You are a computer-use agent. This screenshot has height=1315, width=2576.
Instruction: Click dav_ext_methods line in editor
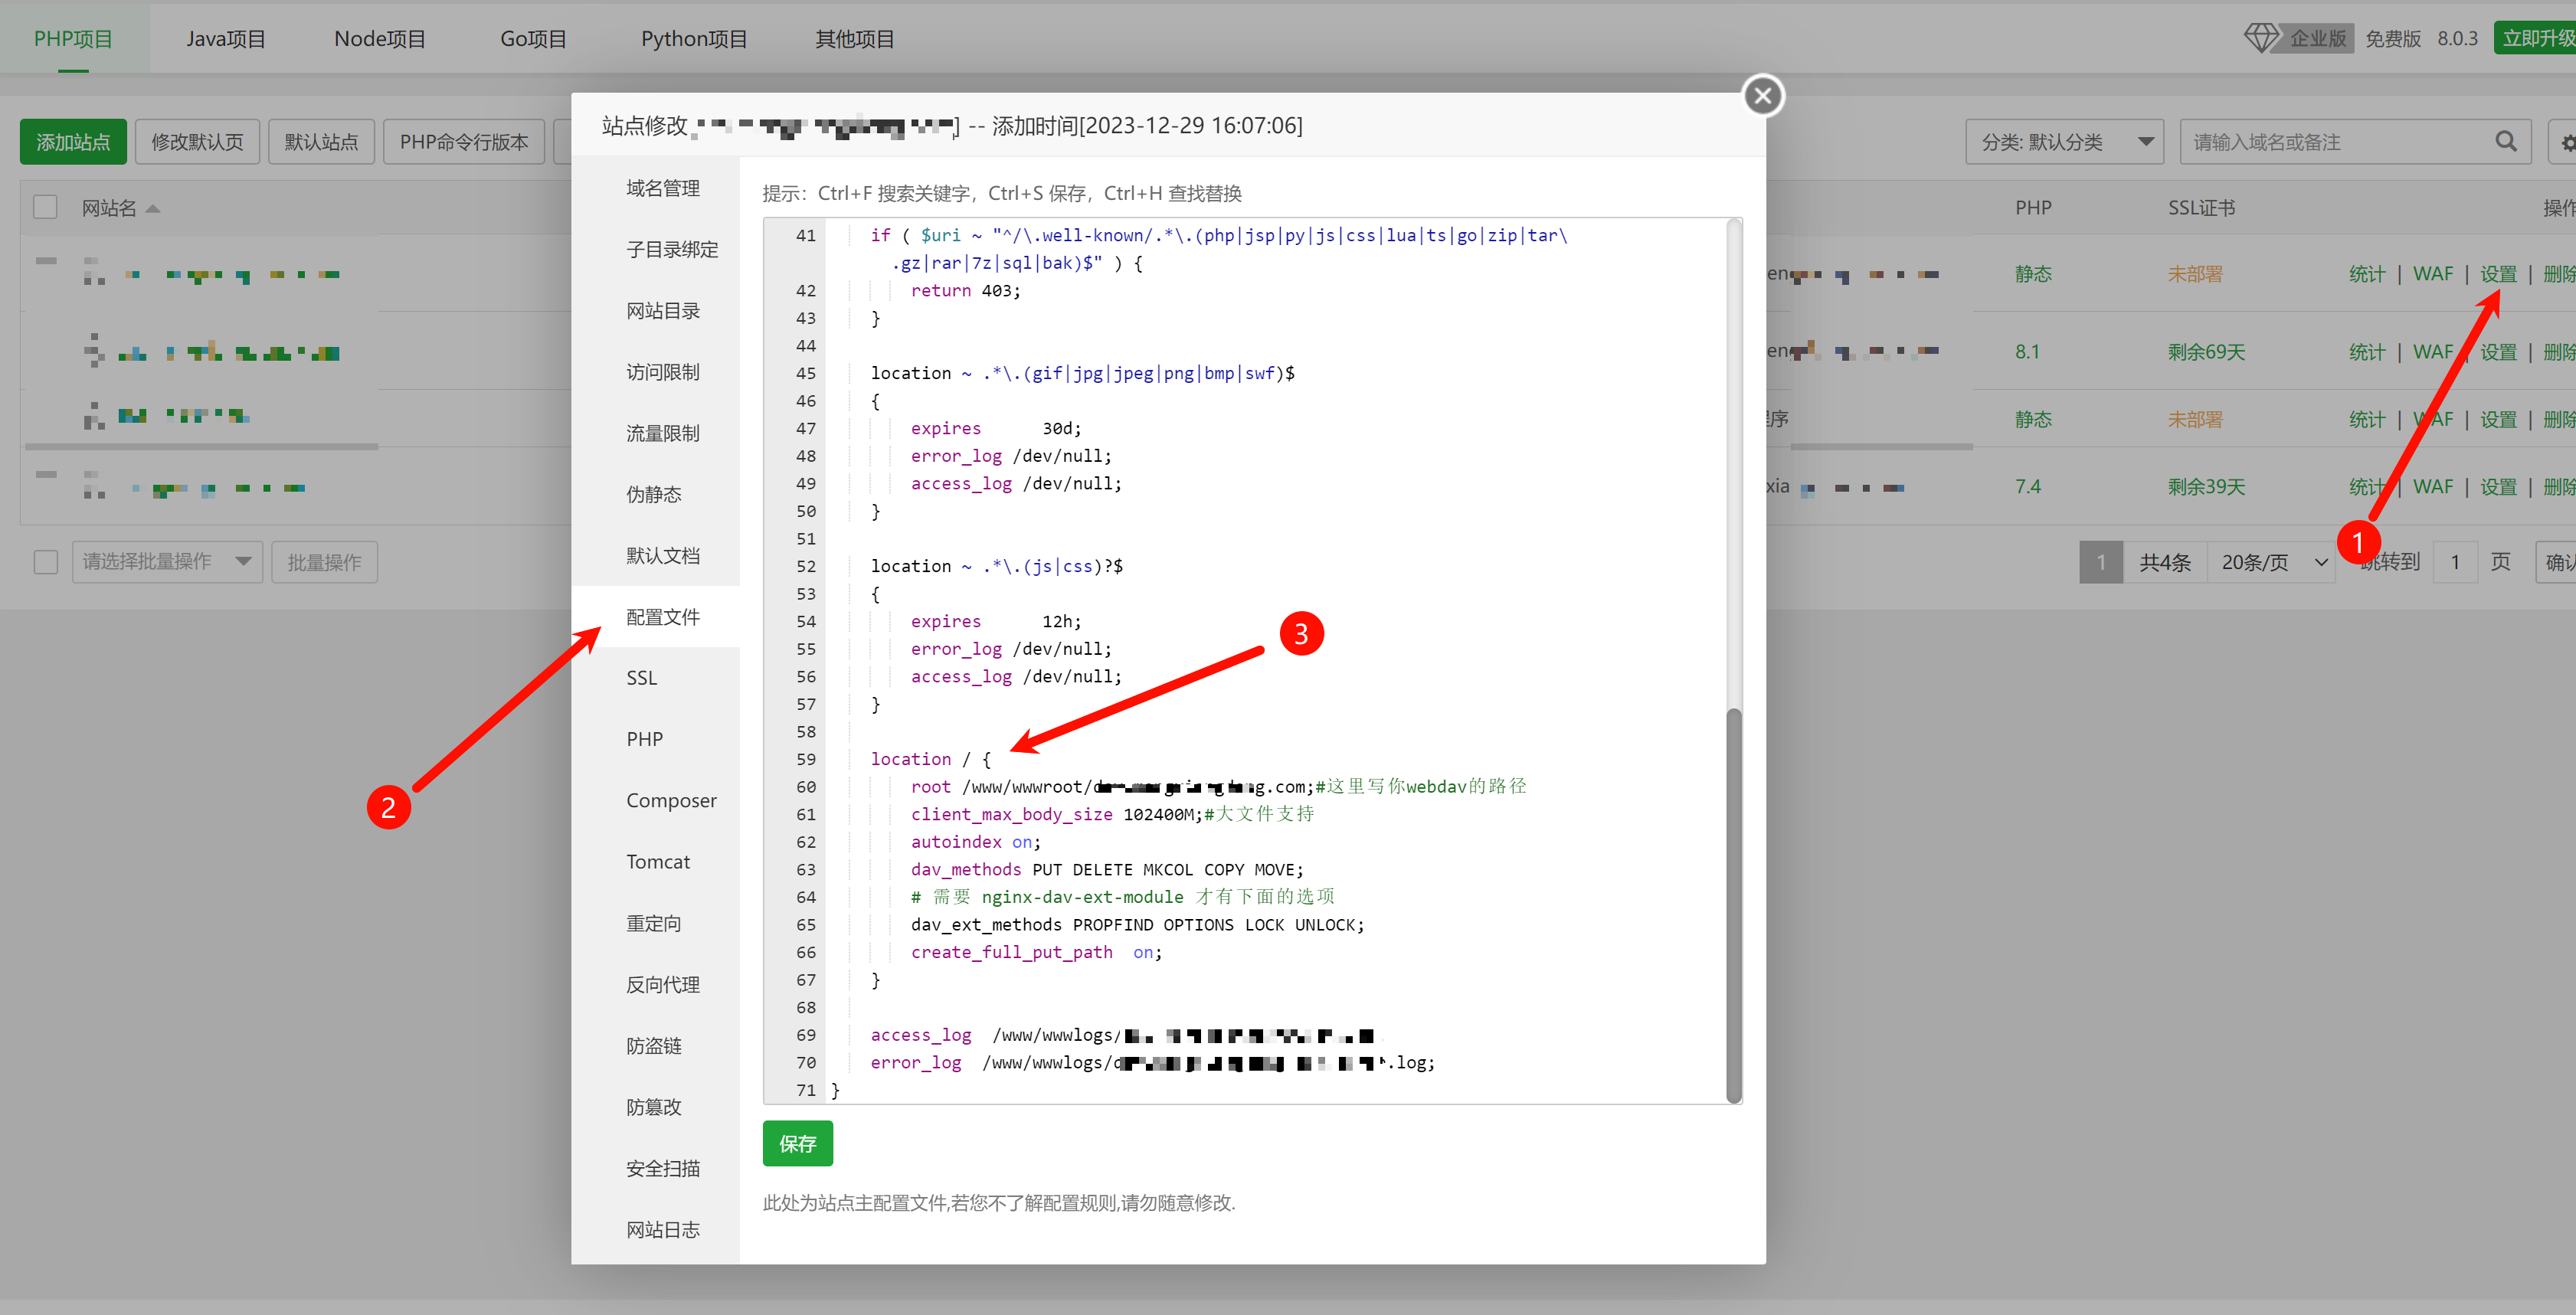pyautogui.click(x=1137, y=925)
